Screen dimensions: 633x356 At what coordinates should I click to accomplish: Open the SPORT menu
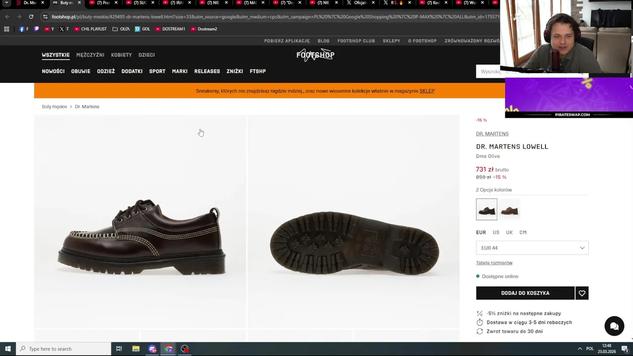(x=157, y=71)
